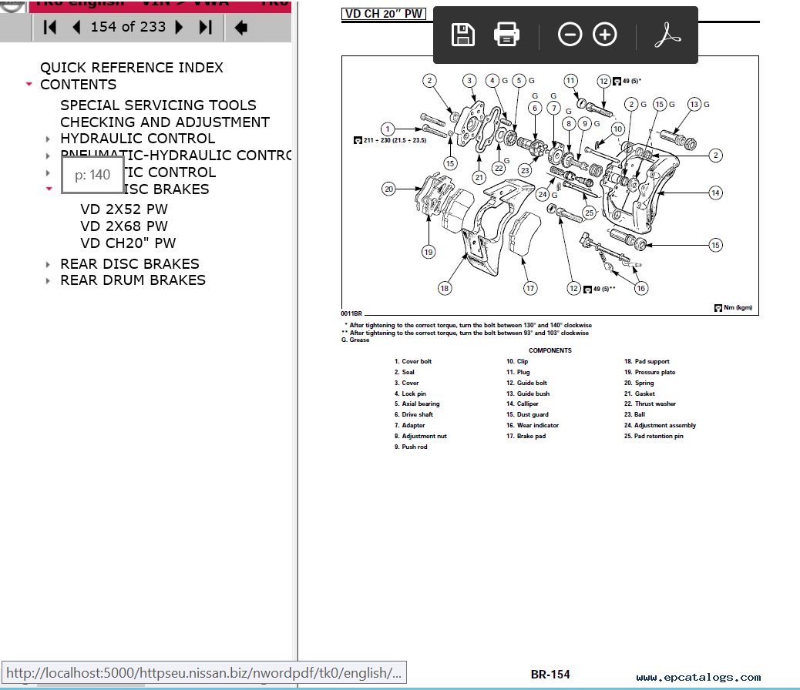Click '14. Calliper' component entry
This screenshot has height=690, width=800.
click(522, 404)
